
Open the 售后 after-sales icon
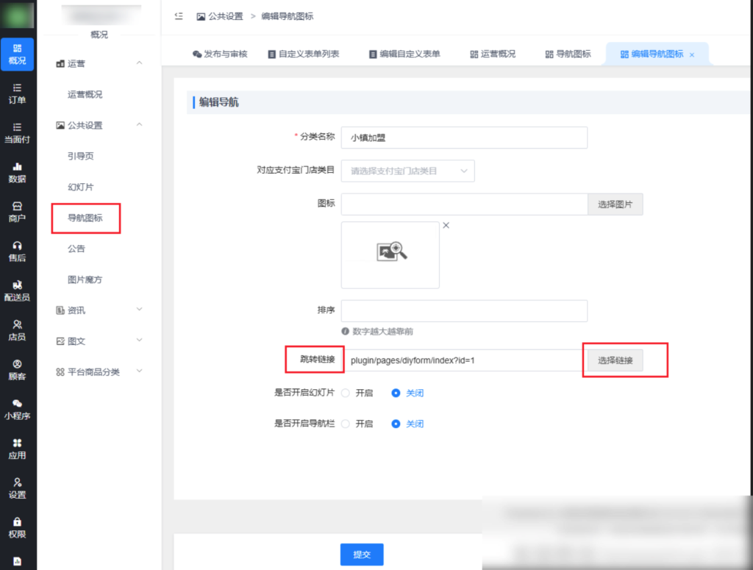coord(17,250)
